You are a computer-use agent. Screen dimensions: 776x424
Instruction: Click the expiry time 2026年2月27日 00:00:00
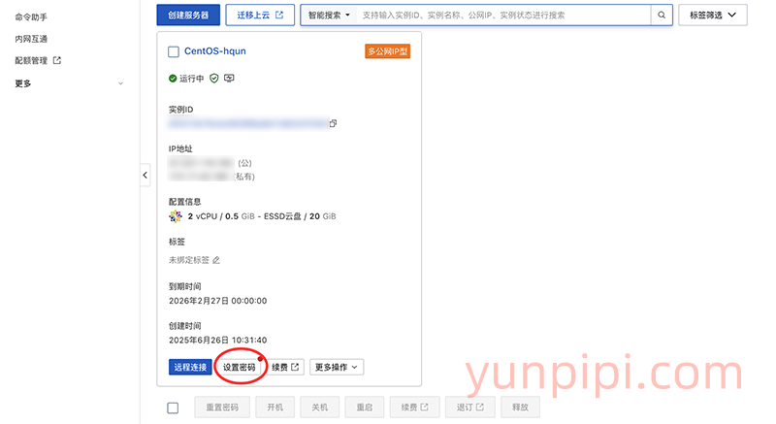[217, 301]
